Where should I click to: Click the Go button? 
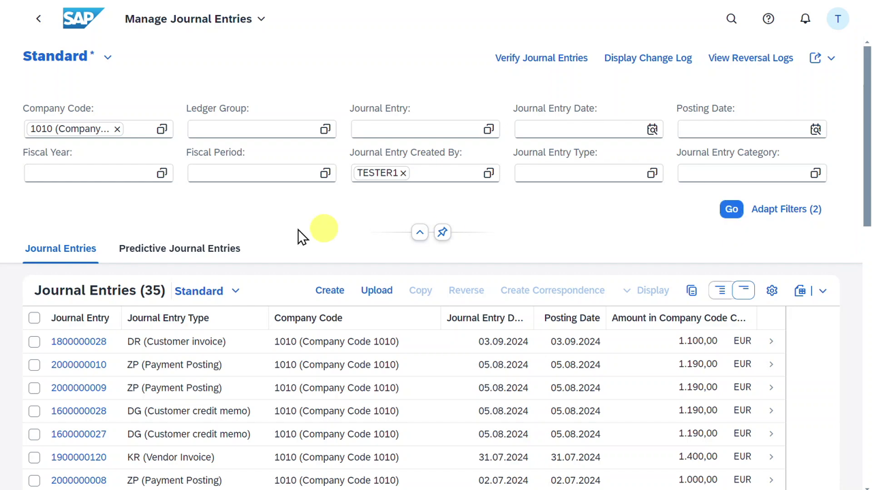(x=732, y=209)
